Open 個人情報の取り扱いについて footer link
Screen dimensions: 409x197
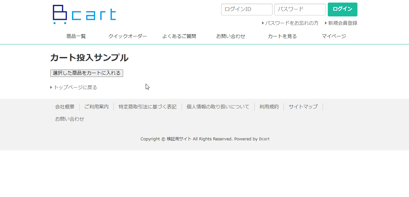(218, 107)
